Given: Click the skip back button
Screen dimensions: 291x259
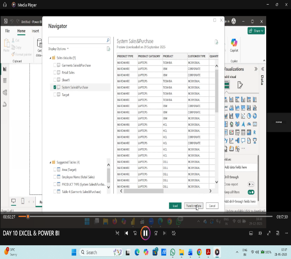Looking at the screenshot, I should [x=135, y=233].
